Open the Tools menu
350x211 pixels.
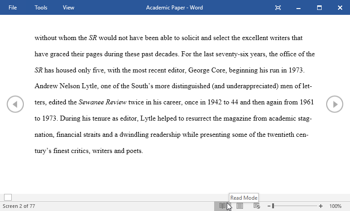(x=41, y=8)
